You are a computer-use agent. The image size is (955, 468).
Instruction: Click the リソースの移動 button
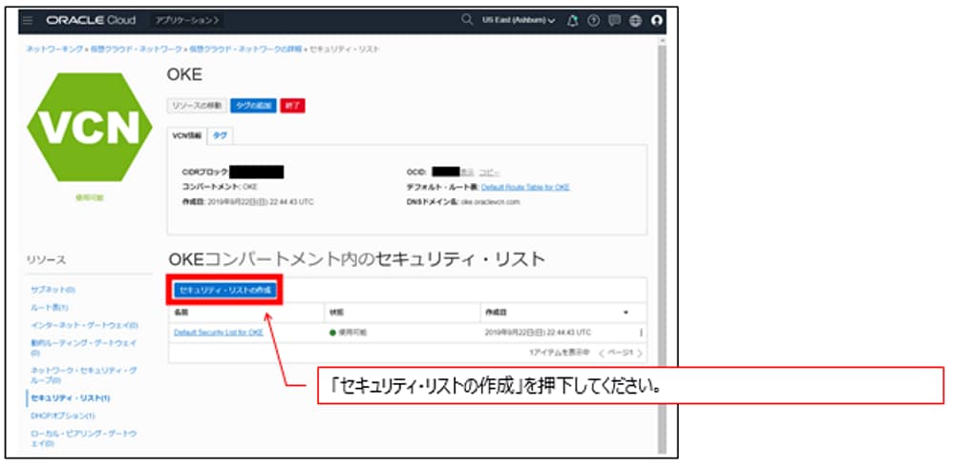point(196,106)
